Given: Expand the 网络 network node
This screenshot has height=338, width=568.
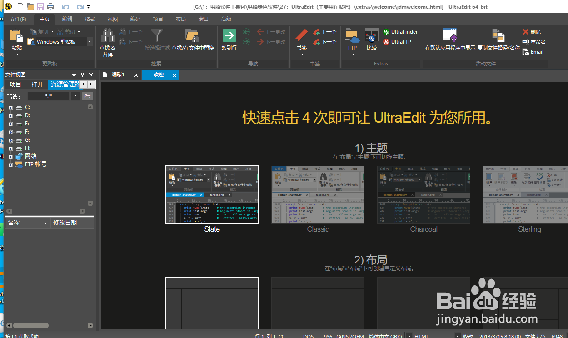Looking at the screenshot, I should point(10,157).
